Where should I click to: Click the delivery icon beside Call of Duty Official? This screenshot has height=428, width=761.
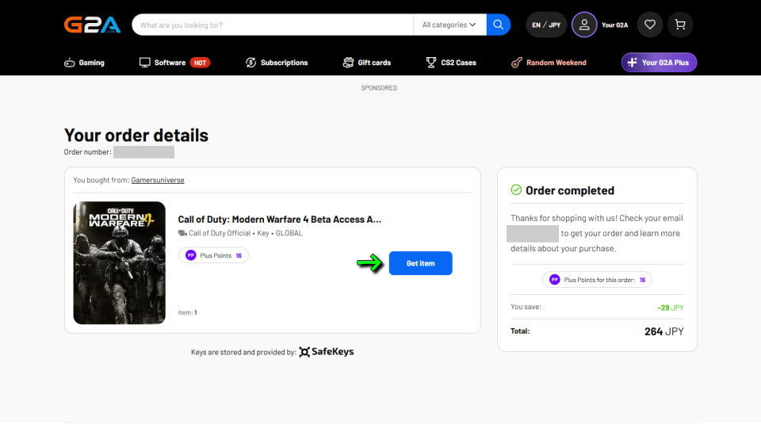(182, 233)
